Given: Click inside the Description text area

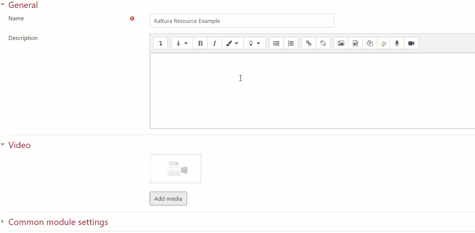Looking at the screenshot, I should tap(312, 91).
